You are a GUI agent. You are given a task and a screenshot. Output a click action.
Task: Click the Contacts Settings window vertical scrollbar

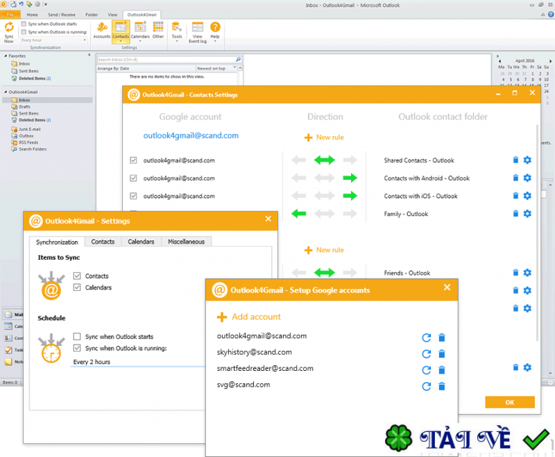click(537, 232)
